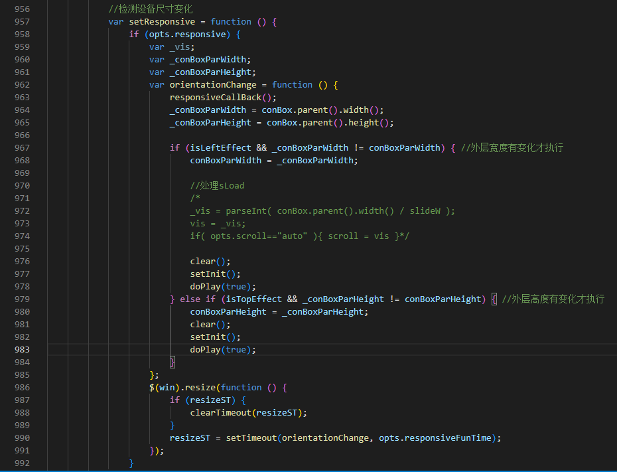Click the highlighted closing brace on line 984
Screen dimensions: 617x472
point(172,362)
